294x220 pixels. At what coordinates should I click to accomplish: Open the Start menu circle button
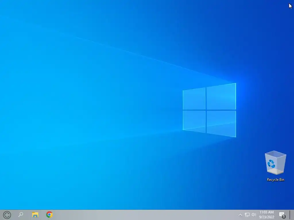pyautogui.click(x=7, y=215)
